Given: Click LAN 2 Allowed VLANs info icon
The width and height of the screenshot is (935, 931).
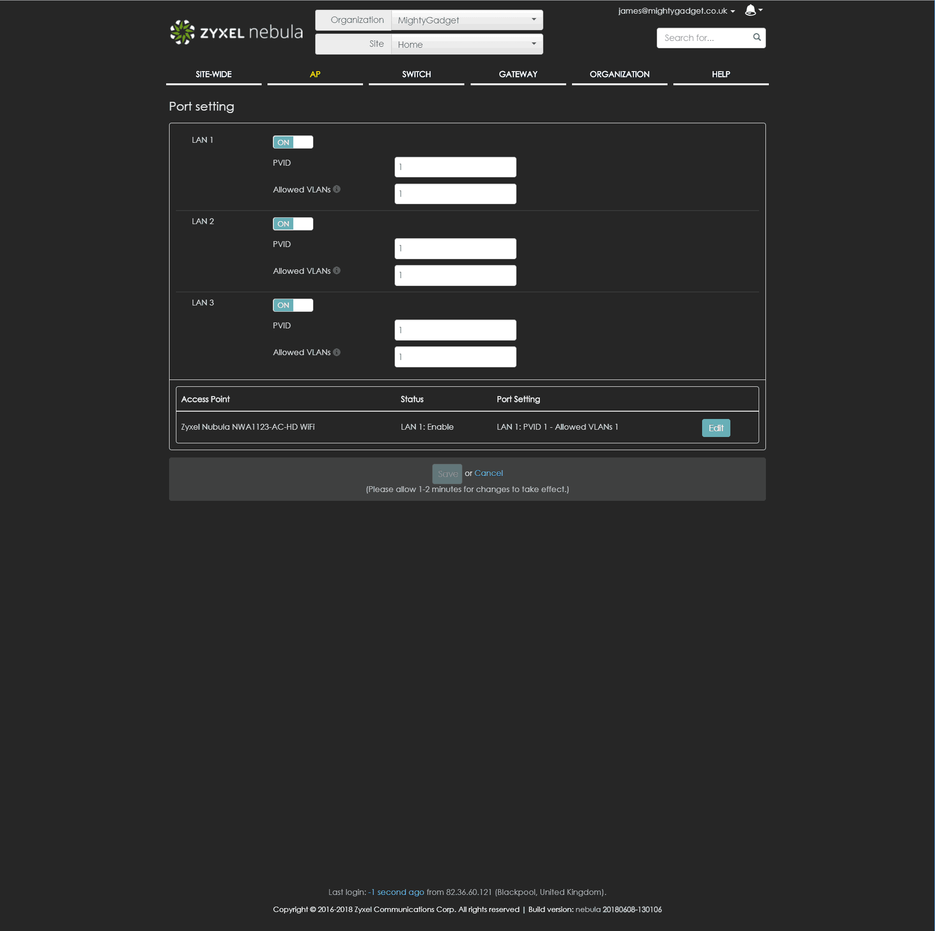Looking at the screenshot, I should [x=337, y=271].
